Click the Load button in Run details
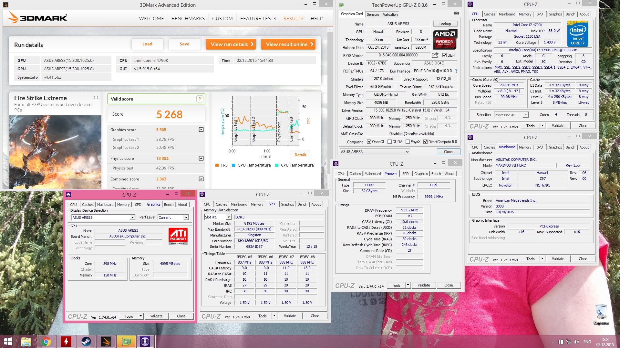 147,44
